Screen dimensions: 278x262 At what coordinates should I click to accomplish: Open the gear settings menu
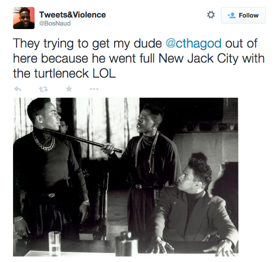pyautogui.click(x=211, y=15)
